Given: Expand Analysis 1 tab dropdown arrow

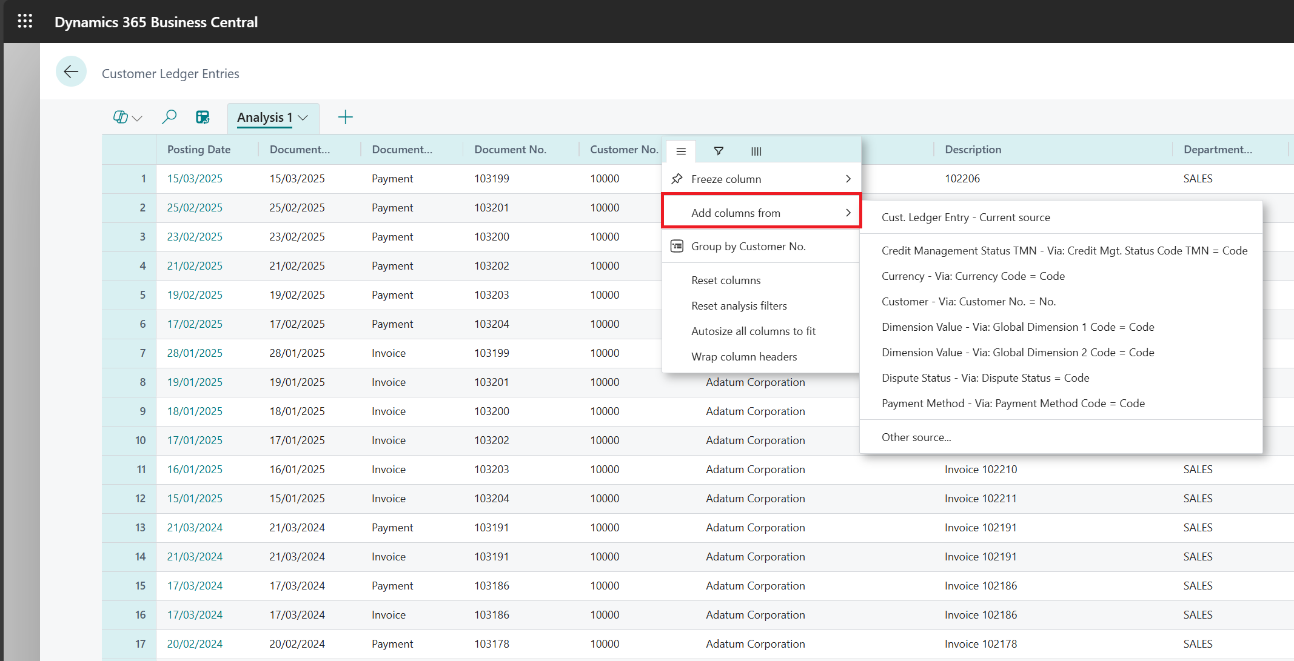Looking at the screenshot, I should 303,118.
